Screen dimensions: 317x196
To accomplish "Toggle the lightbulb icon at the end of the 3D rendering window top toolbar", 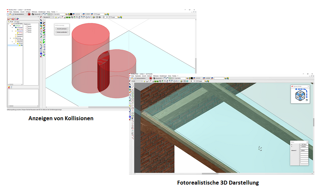I will [228, 78].
